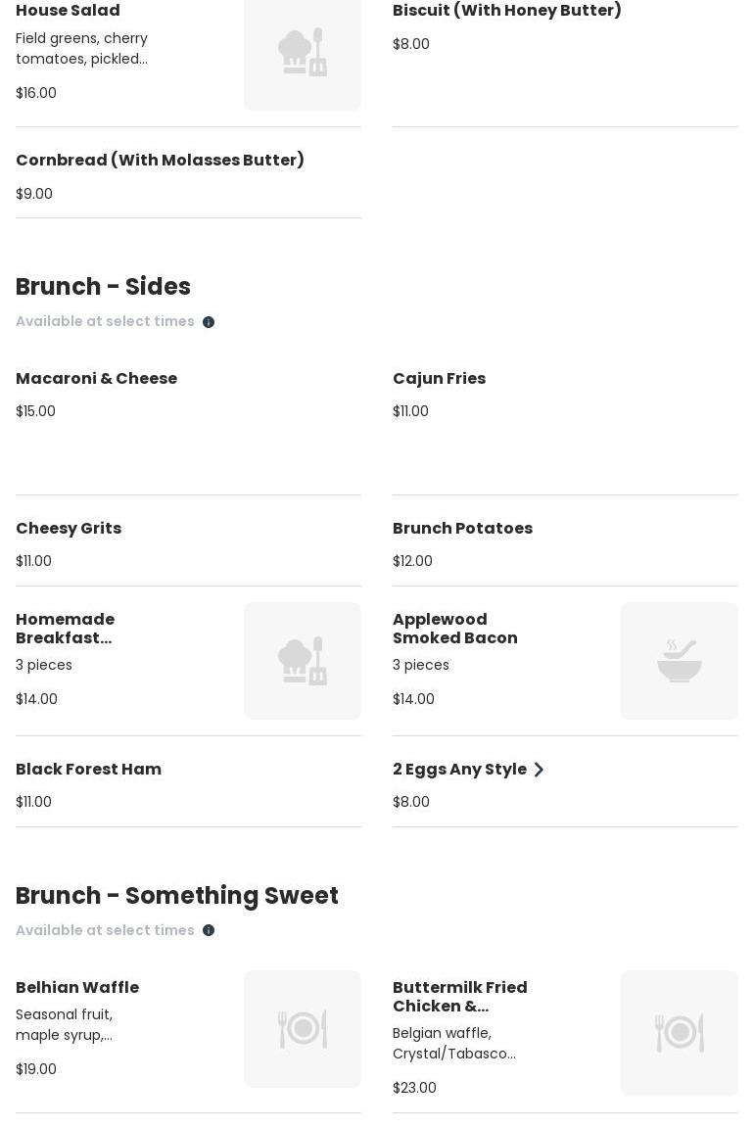Expand 2 Eggs Any Style chevron
This screenshot has width=754, height=1127.
point(539,770)
